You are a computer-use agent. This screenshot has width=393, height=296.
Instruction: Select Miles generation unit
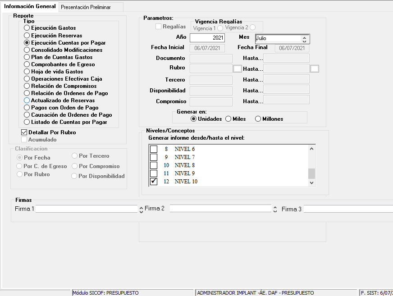pos(228,119)
